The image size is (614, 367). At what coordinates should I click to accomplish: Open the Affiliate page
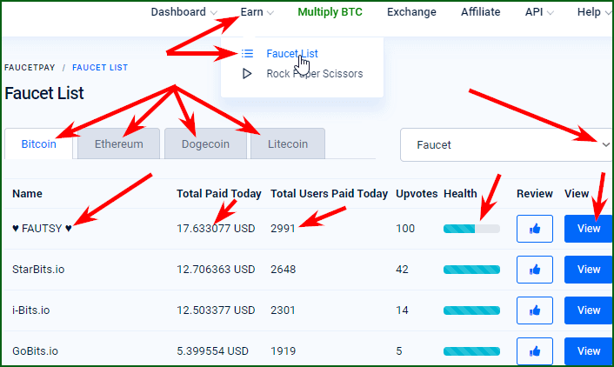(x=480, y=12)
